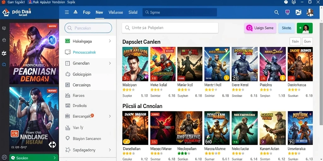This screenshot has height=161, width=323.
Task: Switch to the Vlelanse tab
Action: click(x=116, y=12)
